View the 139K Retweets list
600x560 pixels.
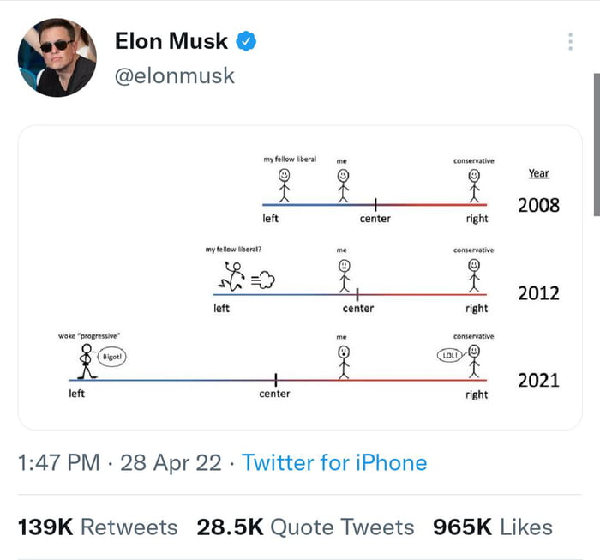coord(98,527)
